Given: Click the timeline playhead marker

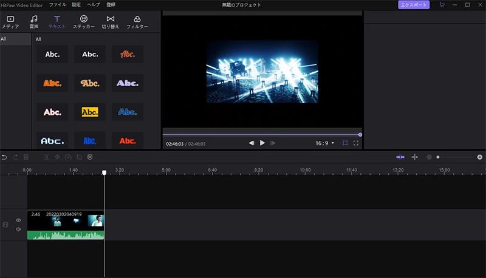Looking at the screenshot, I should (104, 172).
